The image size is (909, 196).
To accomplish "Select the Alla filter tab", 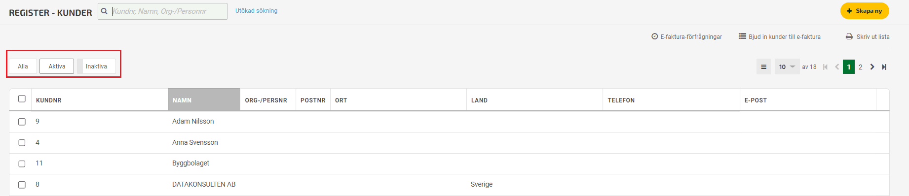I will 23,66.
